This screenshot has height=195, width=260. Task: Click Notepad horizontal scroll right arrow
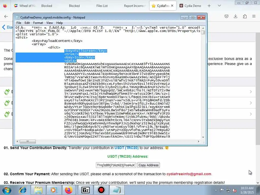199,141
